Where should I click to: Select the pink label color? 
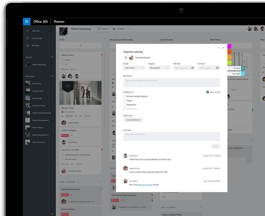tap(229, 46)
